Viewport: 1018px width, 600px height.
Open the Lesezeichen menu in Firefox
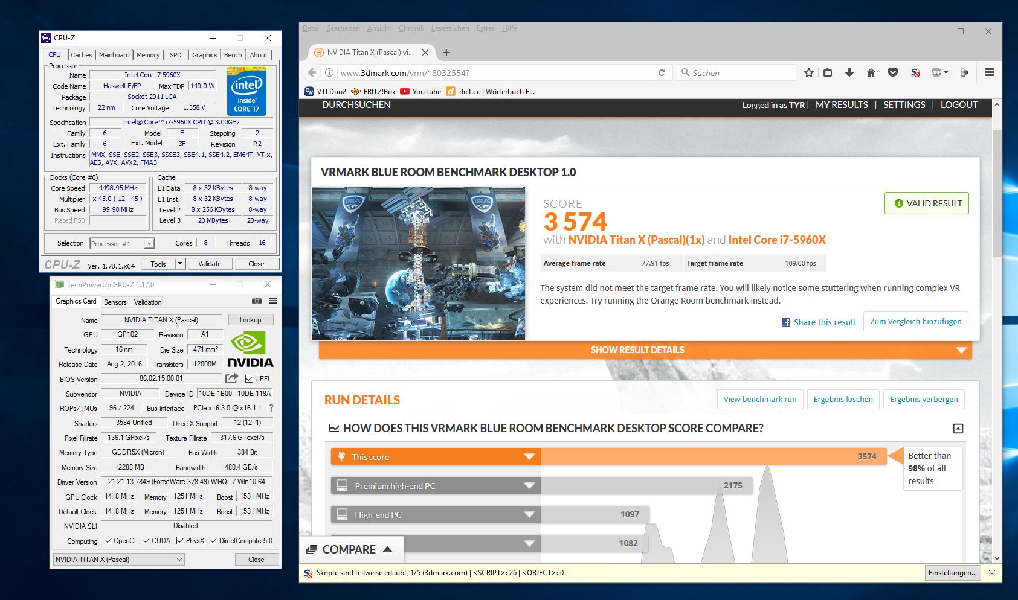tap(450, 28)
